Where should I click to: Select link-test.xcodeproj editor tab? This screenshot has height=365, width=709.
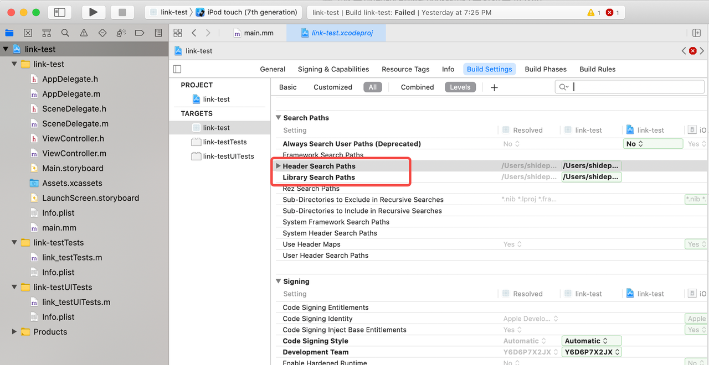pyautogui.click(x=336, y=33)
